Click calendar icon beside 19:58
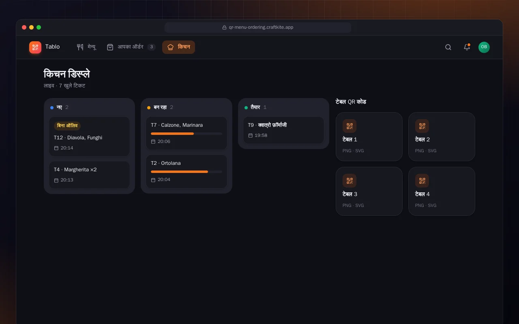 [x=251, y=136]
